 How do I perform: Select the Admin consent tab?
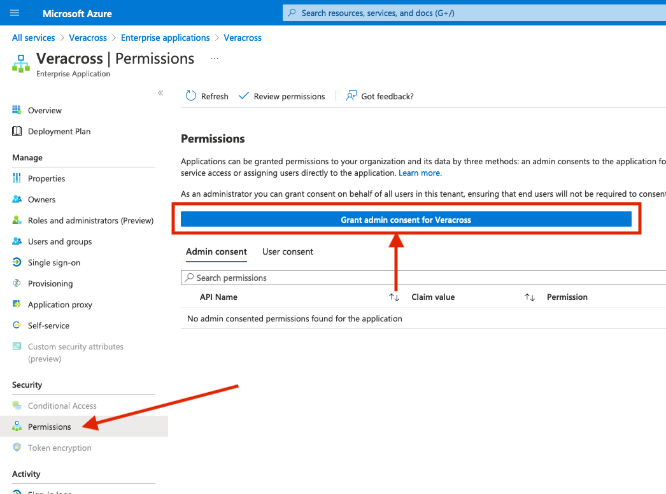coord(216,251)
